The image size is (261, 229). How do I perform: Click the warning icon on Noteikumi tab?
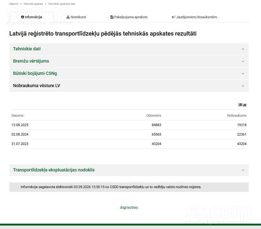(68, 17)
